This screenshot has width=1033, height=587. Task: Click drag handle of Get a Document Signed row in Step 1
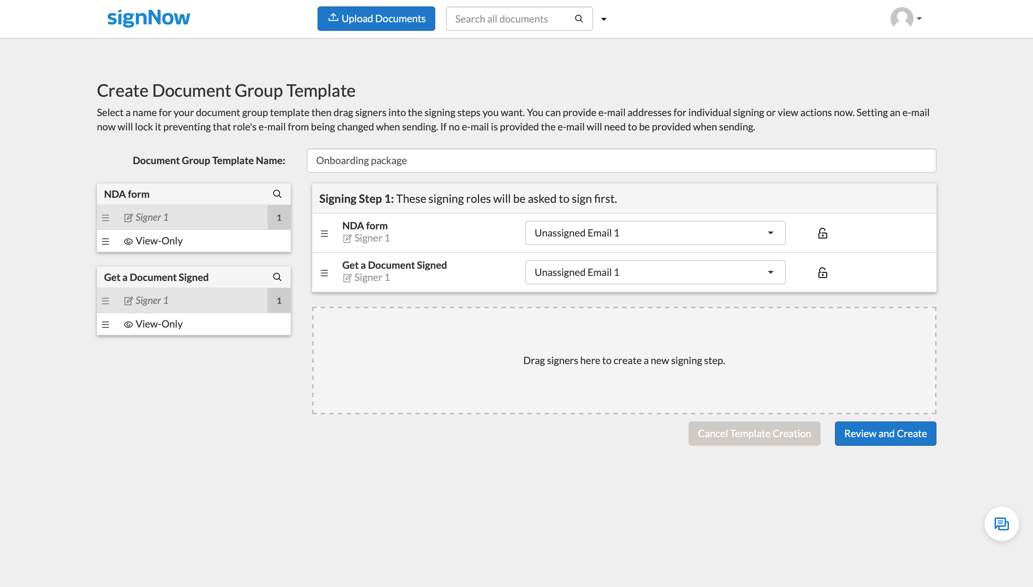[x=324, y=273]
